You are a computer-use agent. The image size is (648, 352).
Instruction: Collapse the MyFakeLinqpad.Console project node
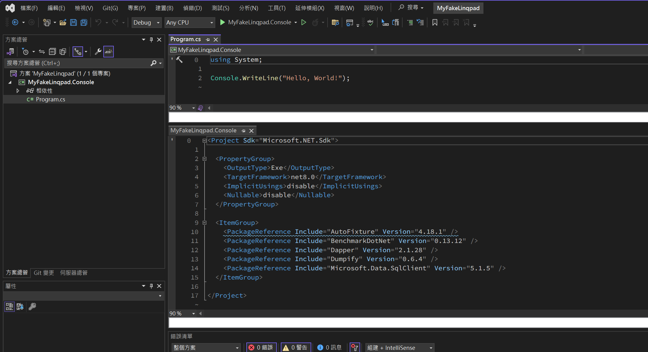[10, 82]
